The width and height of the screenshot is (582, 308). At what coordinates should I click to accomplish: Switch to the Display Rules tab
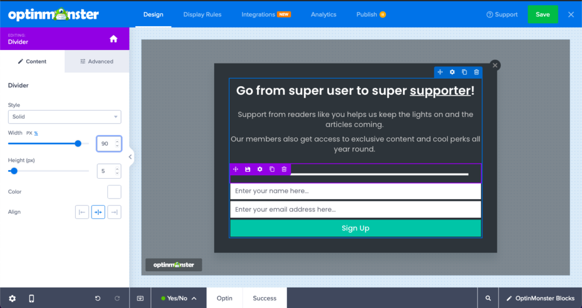point(202,14)
